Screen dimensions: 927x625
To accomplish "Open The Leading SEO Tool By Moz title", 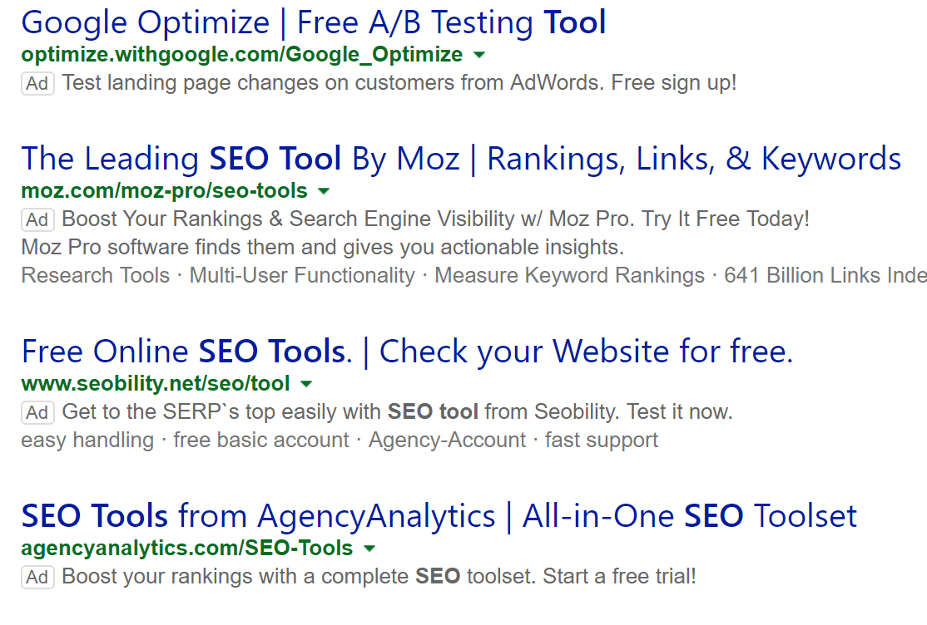I will coord(461,159).
